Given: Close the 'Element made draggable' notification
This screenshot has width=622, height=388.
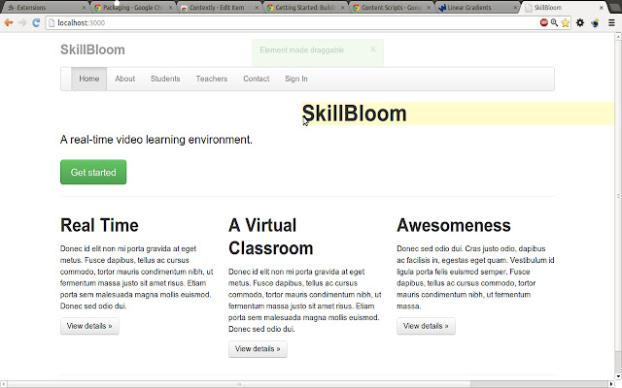Looking at the screenshot, I should click(372, 48).
